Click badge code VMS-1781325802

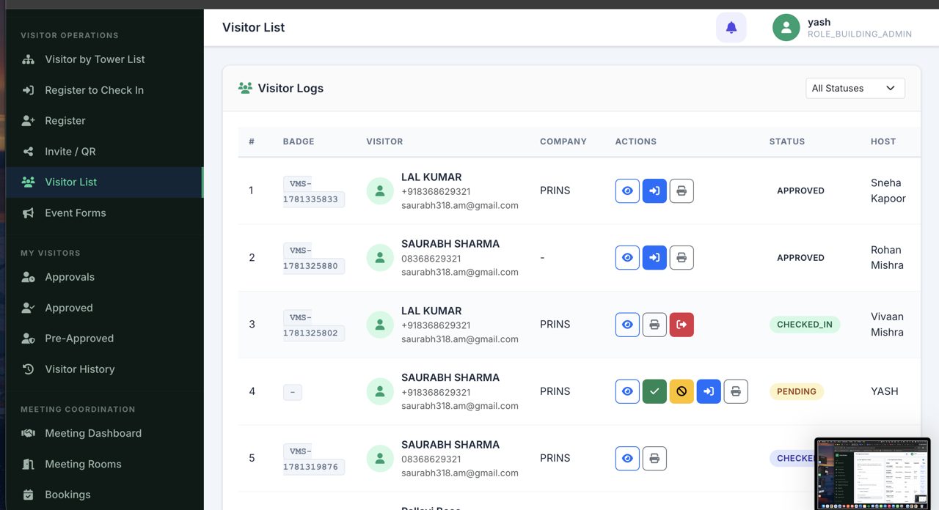(x=314, y=325)
